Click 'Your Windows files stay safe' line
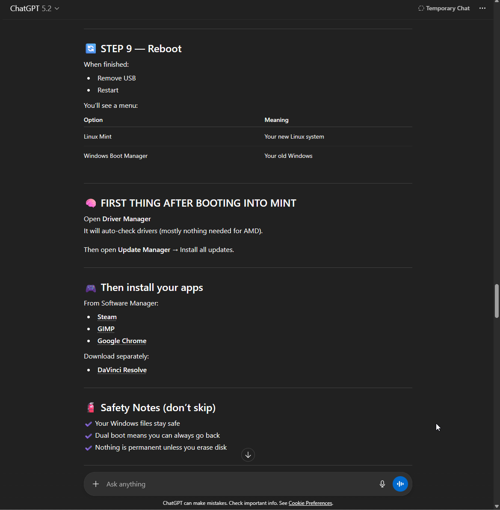The image size is (500, 510). click(138, 424)
